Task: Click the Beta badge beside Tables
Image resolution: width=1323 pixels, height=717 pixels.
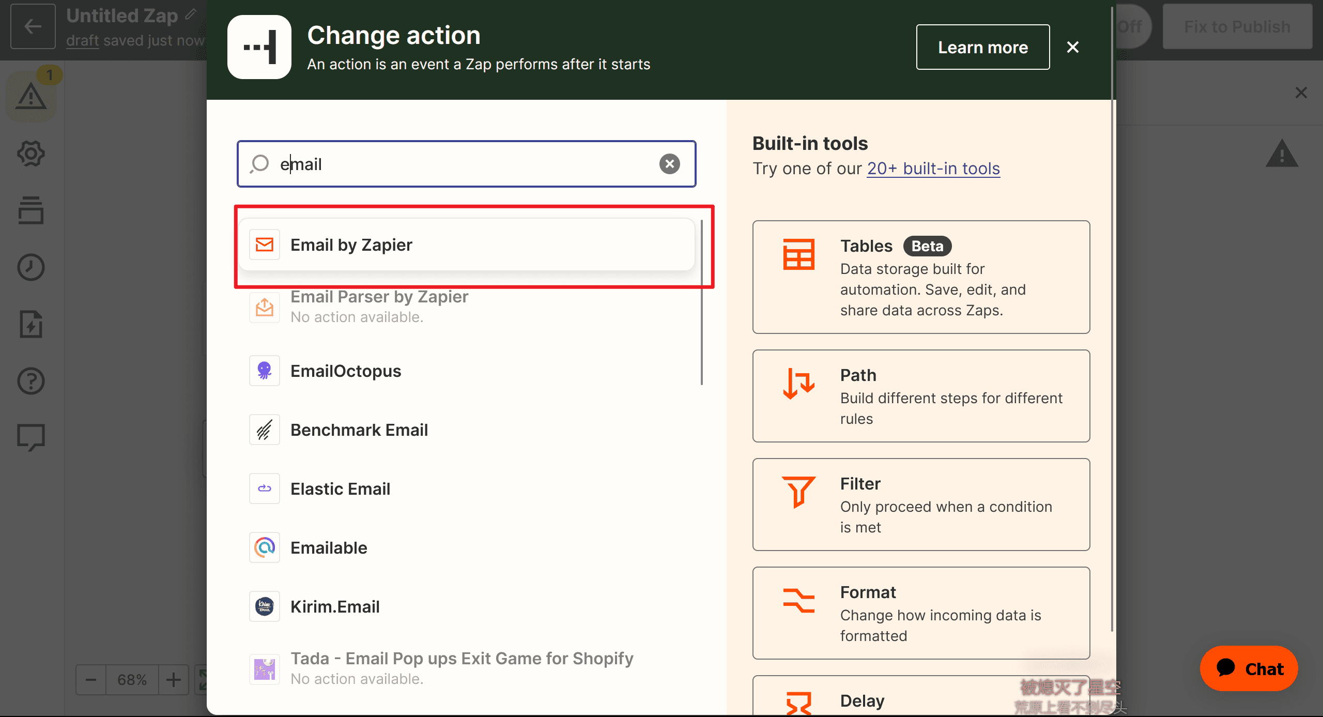Action: pos(927,246)
